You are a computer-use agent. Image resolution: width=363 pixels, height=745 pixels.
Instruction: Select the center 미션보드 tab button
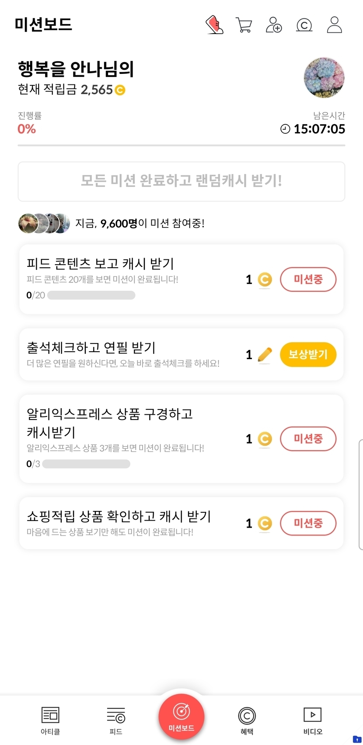(181, 717)
